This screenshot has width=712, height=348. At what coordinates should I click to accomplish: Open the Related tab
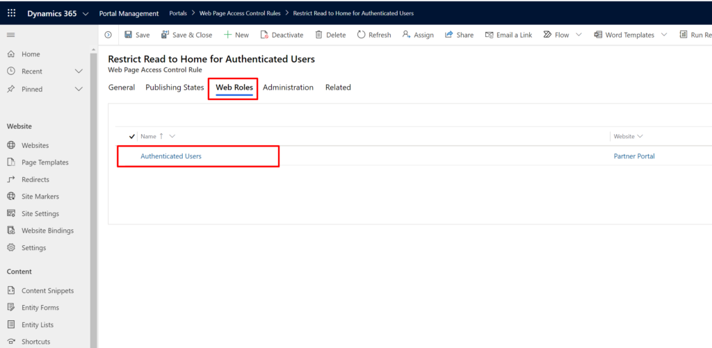(339, 88)
